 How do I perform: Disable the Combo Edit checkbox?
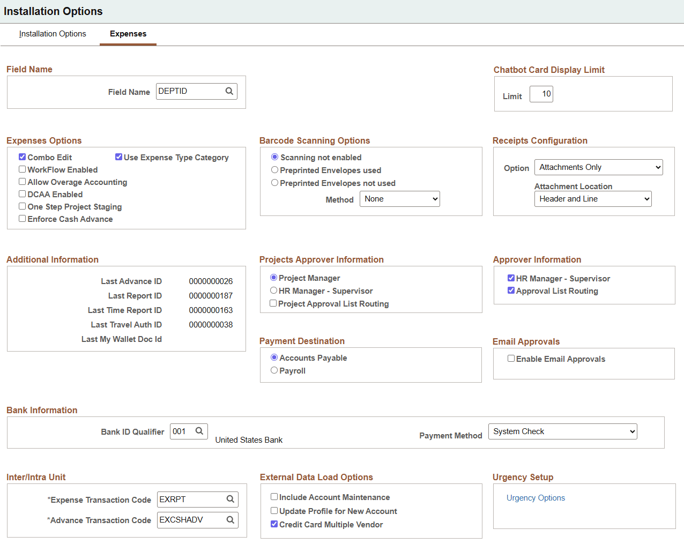coord(22,157)
